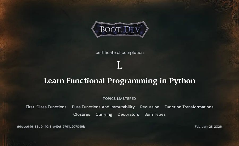Screen dimensions: 239x146
Task: Click the 'Currying' topic
Action: 104,114
